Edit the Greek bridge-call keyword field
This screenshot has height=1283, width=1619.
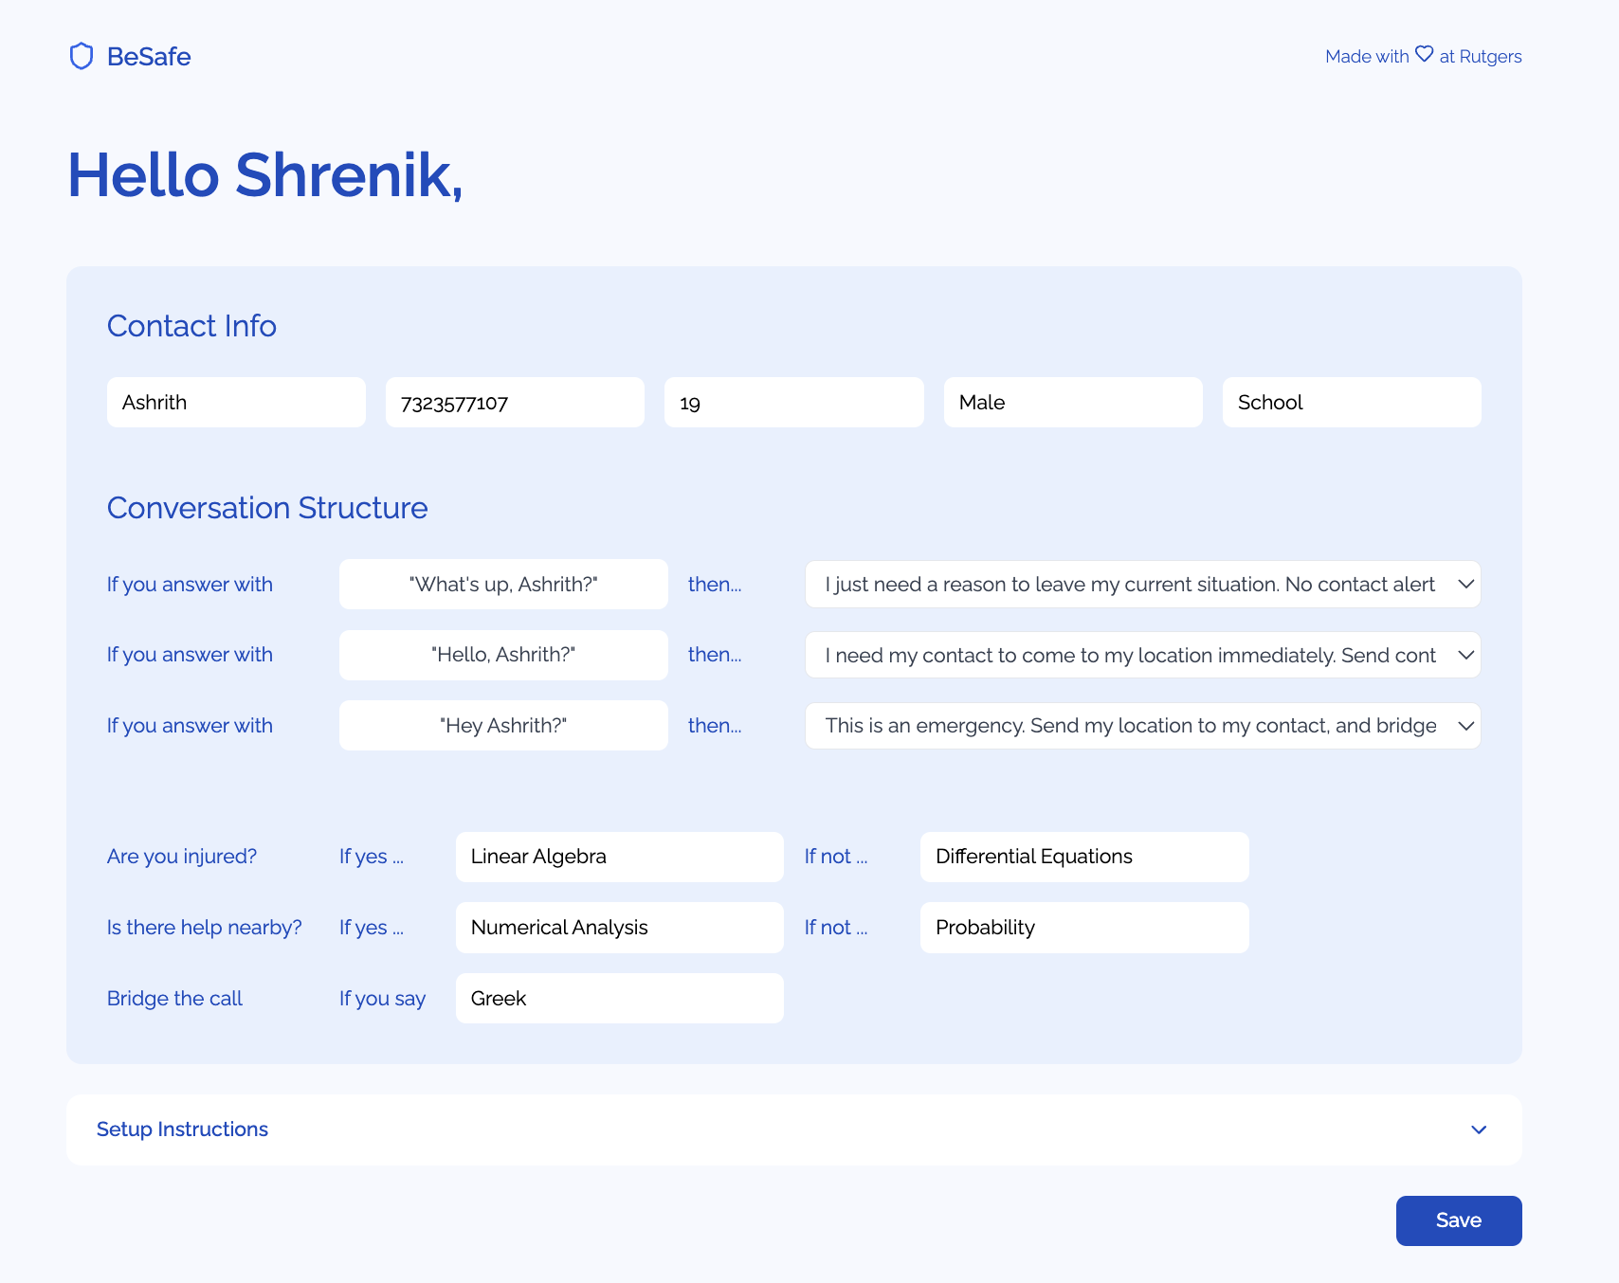(619, 998)
